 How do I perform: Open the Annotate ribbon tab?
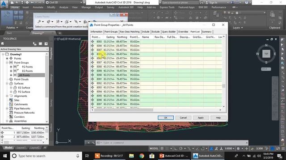point(38,7)
